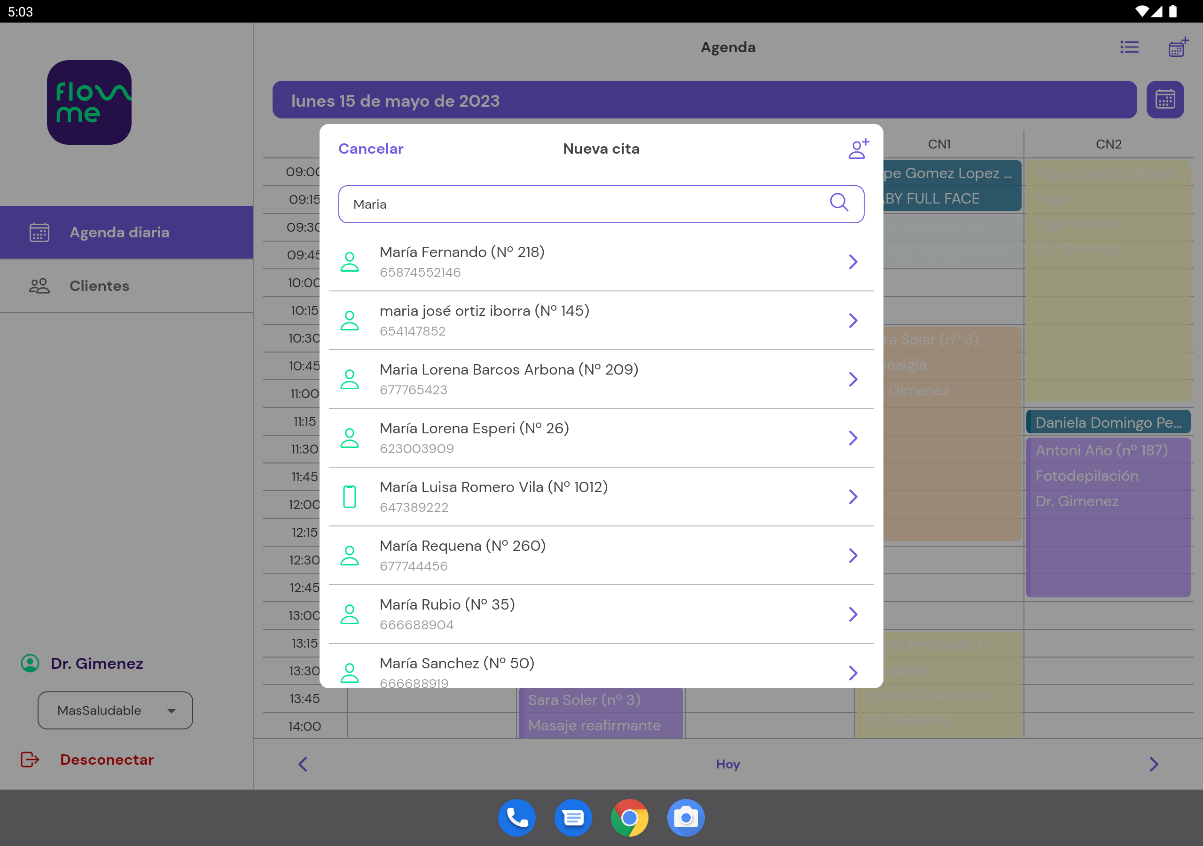Viewport: 1203px width, 846px height.
Task: Open chevron for María Sanchez (Nº 50)
Action: 853,673
